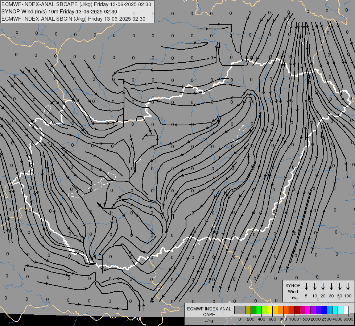Image resolution: width=355 pixels, height=326 pixels.
Task: Click the SBCIN title line
Action: point(73,19)
